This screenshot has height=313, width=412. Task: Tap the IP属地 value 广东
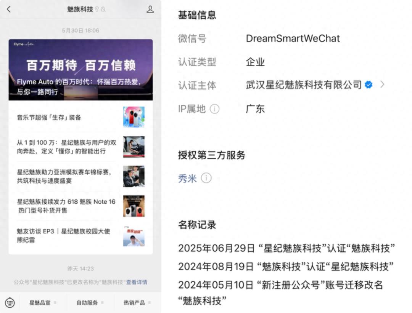[255, 109]
